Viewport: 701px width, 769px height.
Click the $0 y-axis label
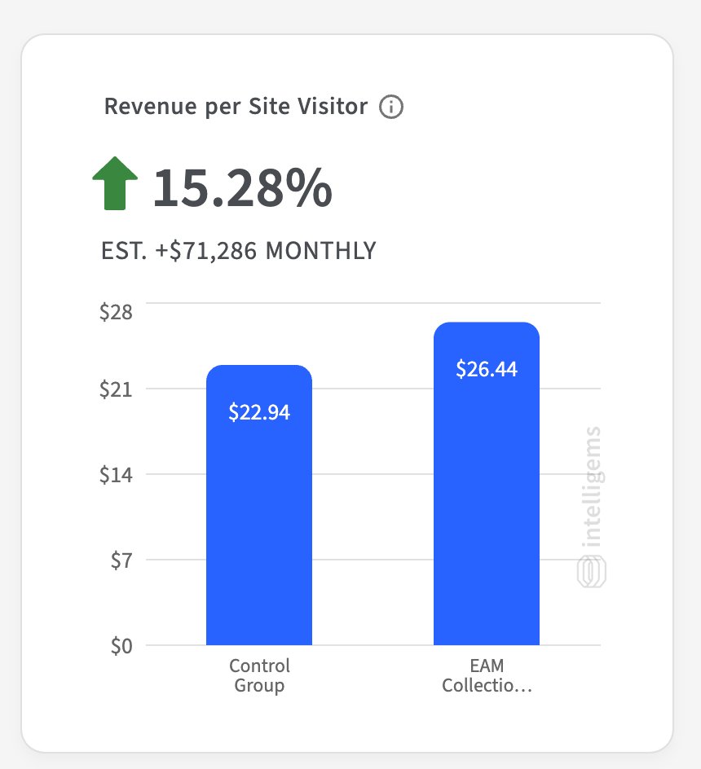click(x=121, y=646)
